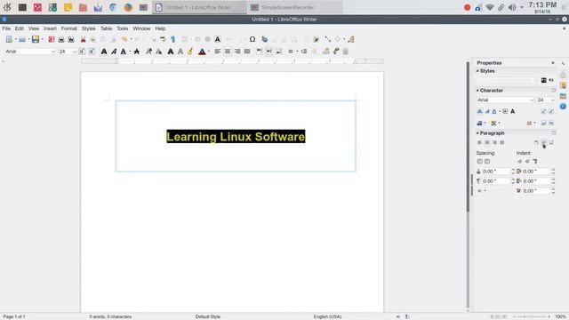
Task: Click Default Style in the status bar
Action: click(207, 316)
